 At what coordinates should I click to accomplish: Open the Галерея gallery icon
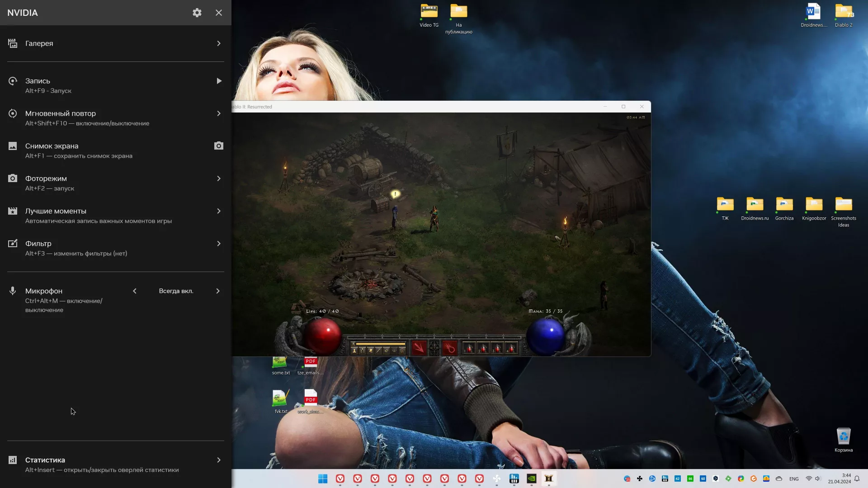coord(13,43)
